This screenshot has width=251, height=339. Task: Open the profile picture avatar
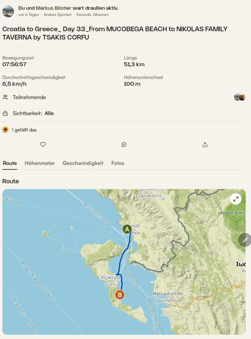pyautogui.click(x=8, y=11)
